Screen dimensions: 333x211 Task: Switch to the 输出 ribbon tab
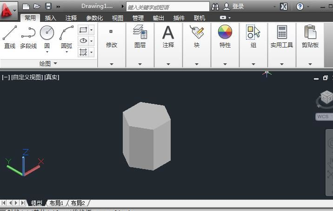pos(159,18)
